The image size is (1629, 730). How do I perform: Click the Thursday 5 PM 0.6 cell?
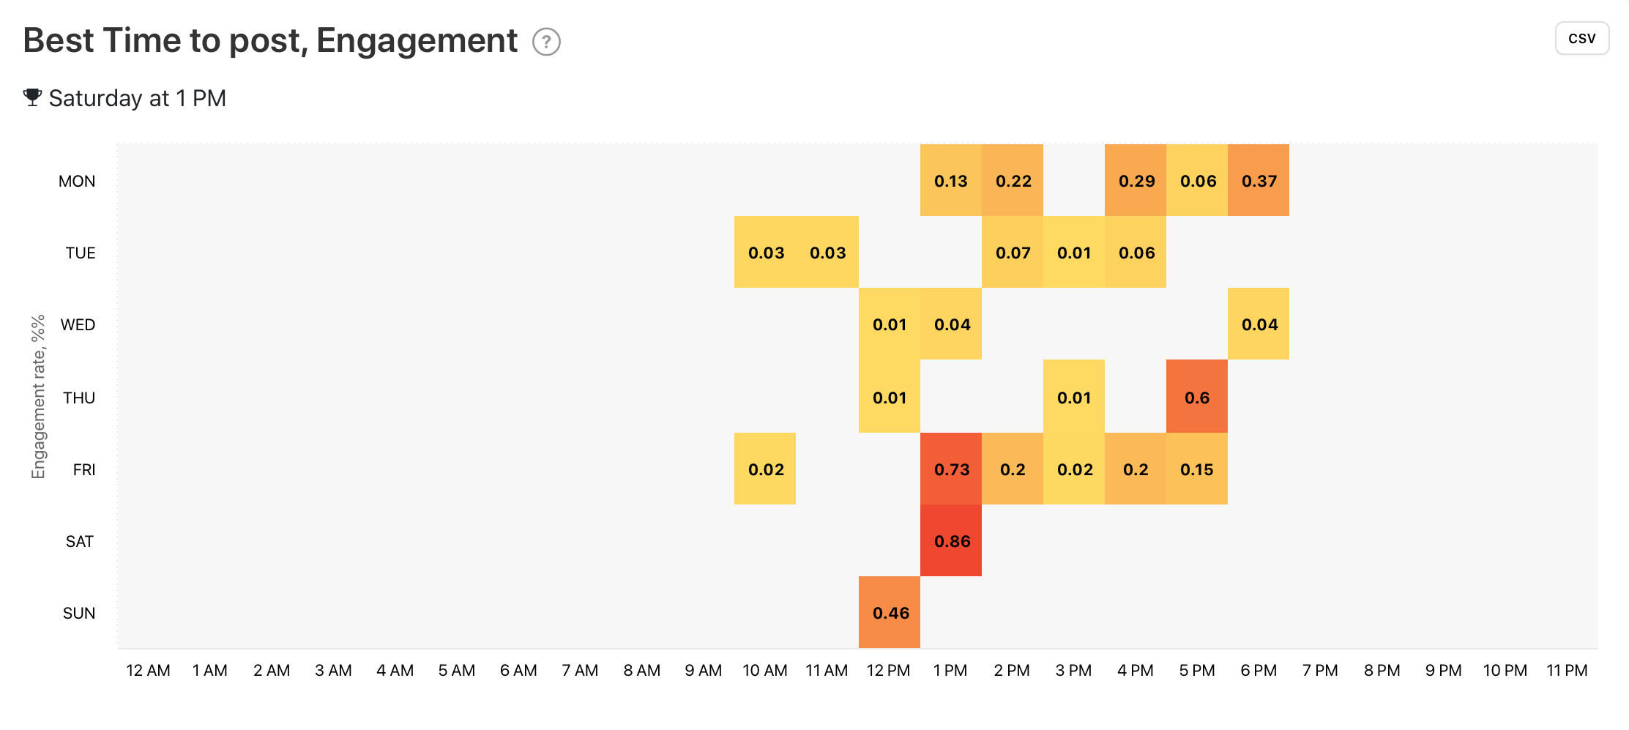click(1197, 397)
